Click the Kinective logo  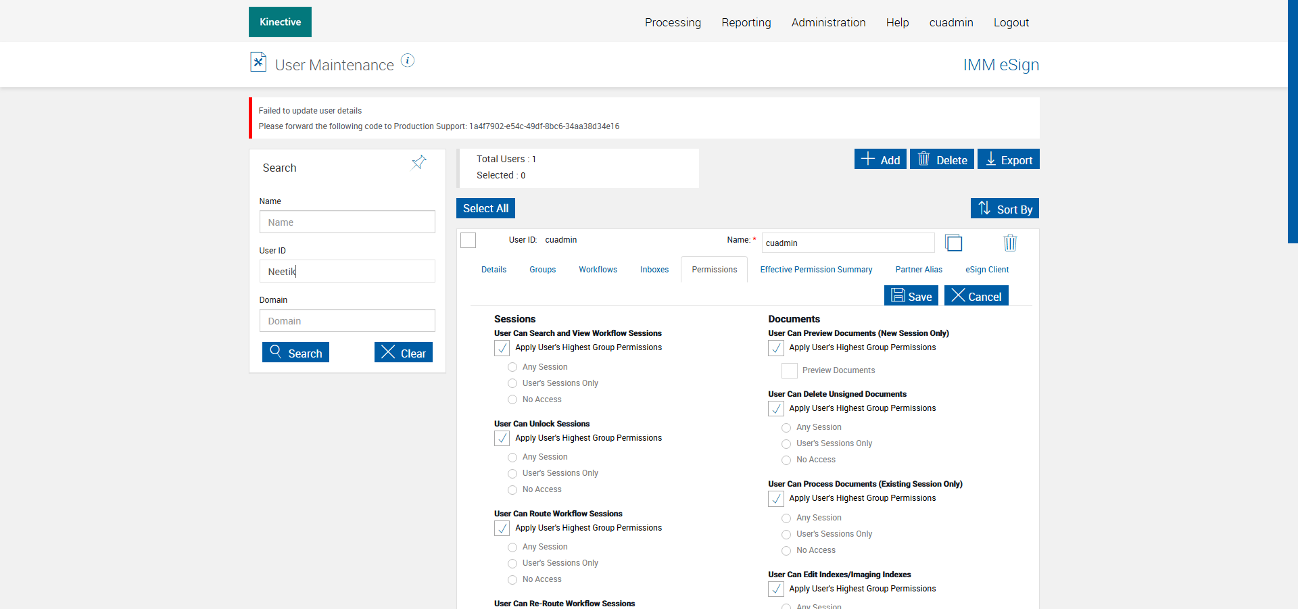tap(280, 22)
